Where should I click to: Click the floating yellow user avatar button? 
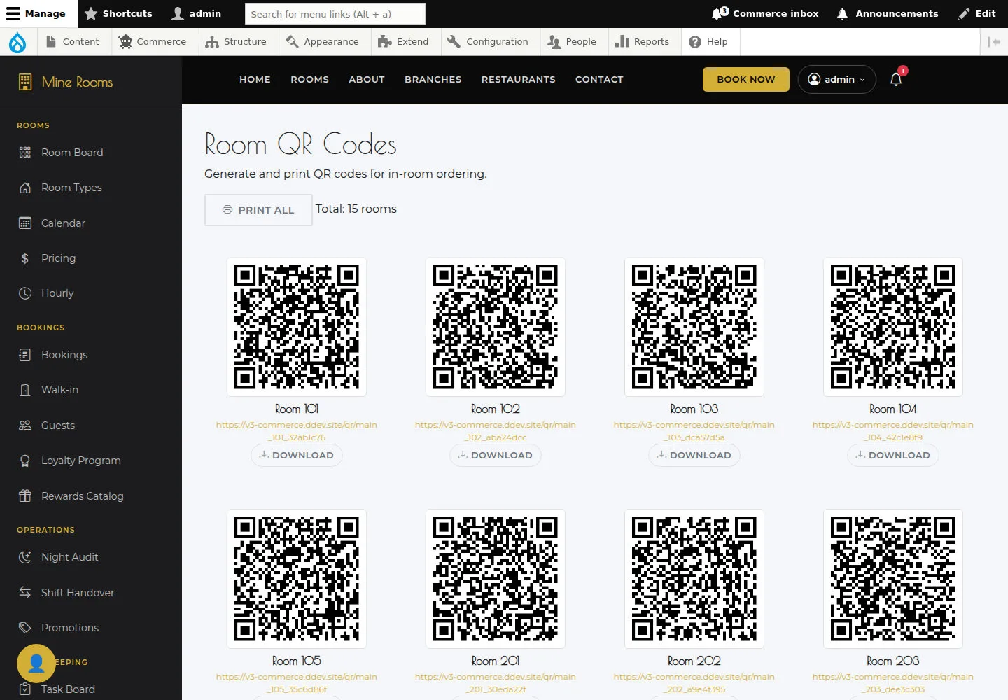pos(36,663)
